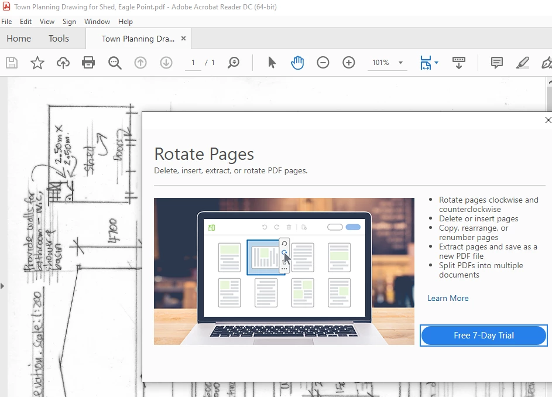This screenshot has width=552, height=397.
Task: Click the page number field
Action: (x=193, y=63)
